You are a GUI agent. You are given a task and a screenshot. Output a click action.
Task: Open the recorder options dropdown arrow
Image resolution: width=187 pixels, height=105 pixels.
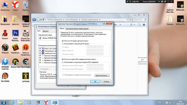coord(159,1)
